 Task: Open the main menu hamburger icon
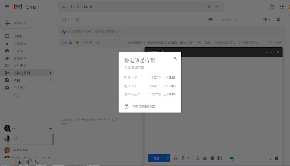coord(7,7)
